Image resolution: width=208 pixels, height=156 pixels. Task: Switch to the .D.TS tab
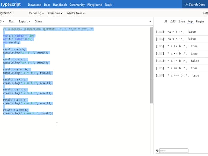coord(173,21)
